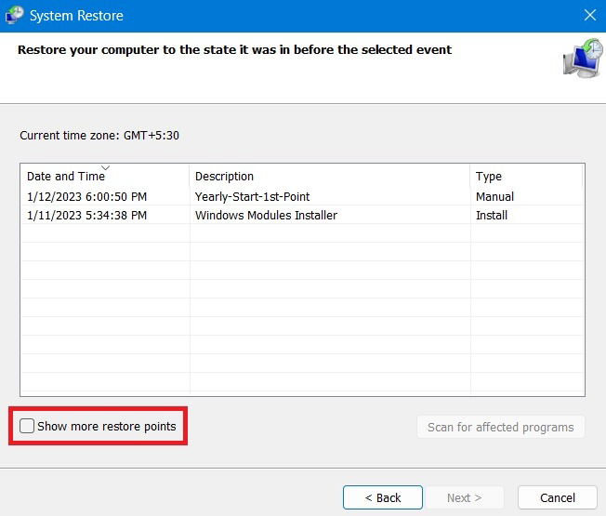Click empty area of restore points list
This screenshot has width=606, height=516.
coord(301,310)
